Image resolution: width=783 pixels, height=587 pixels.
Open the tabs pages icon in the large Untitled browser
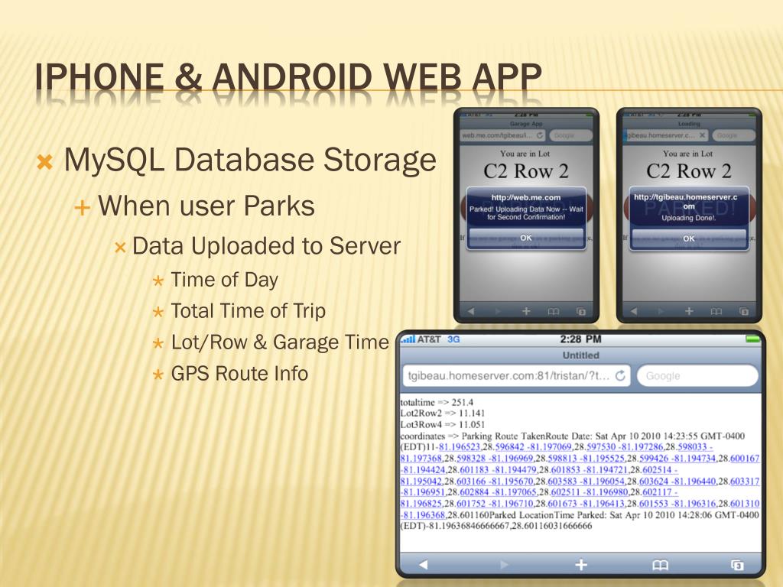coord(738,565)
